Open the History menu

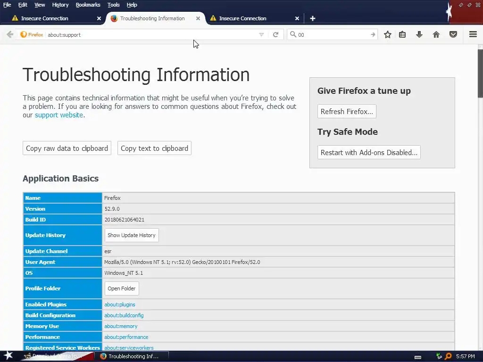60,5
